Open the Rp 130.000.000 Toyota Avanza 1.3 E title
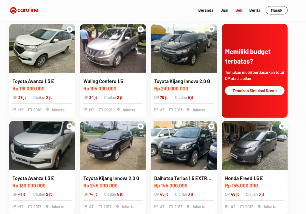 (x=33, y=178)
